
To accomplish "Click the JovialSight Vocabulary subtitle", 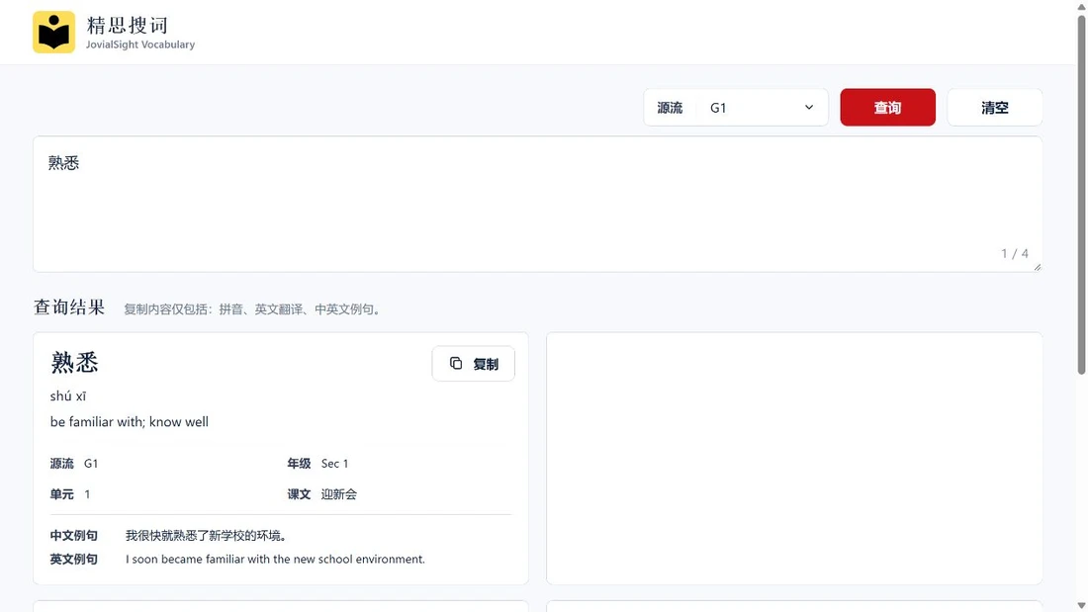I will [x=140, y=44].
